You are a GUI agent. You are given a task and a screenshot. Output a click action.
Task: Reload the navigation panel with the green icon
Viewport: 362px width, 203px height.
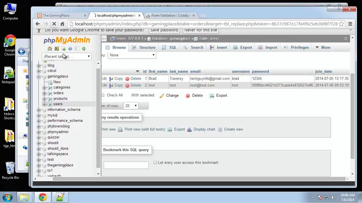point(84,48)
